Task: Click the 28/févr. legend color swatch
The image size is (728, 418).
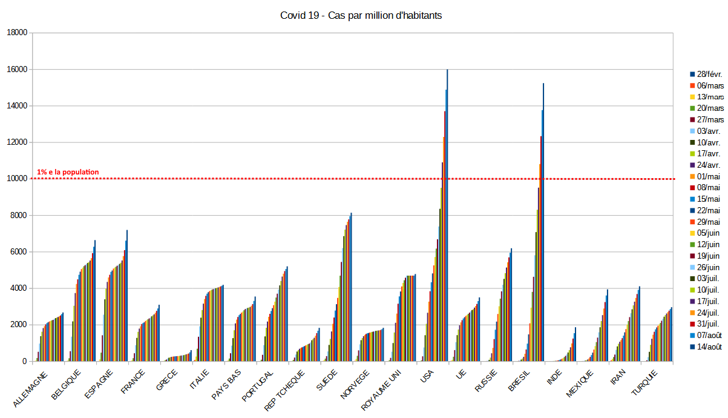Action: 693,74
